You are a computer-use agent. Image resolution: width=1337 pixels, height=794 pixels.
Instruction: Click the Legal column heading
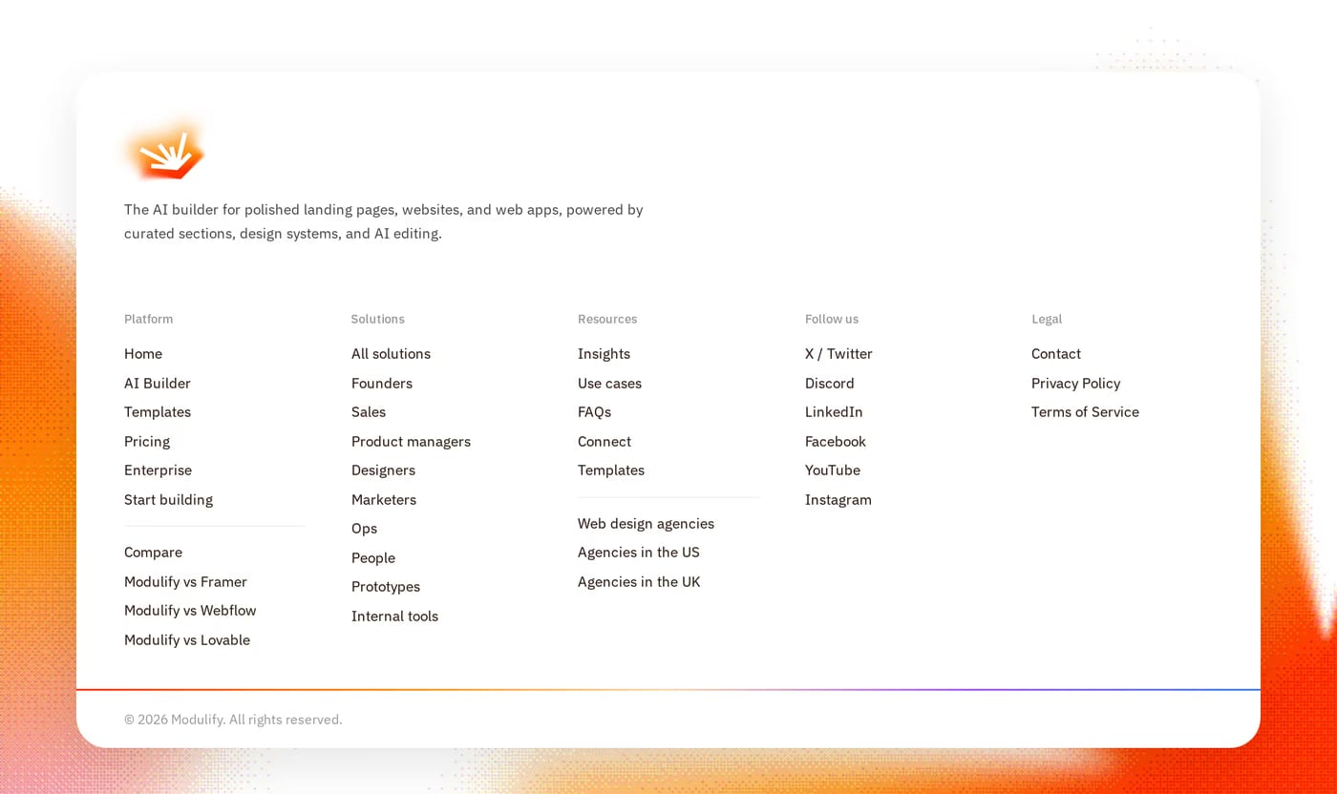1047,319
